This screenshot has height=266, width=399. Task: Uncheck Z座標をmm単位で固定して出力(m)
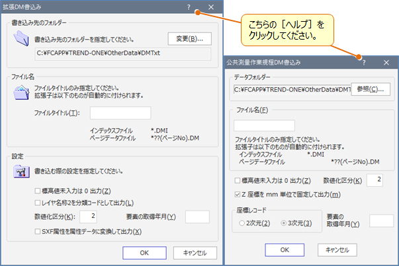(x=237, y=195)
